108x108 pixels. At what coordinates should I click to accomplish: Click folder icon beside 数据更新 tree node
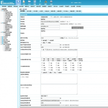pyautogui.click(x=3, y=23)
